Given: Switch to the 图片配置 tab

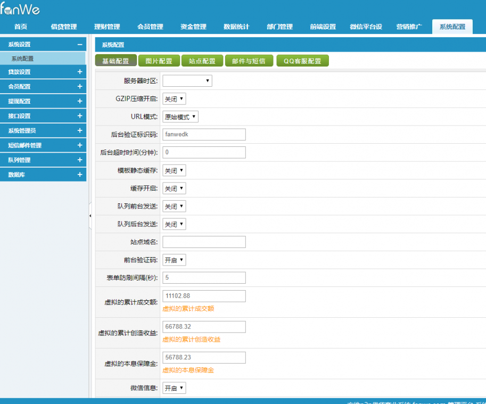Looking at the screenshot, I should point(159,61).
